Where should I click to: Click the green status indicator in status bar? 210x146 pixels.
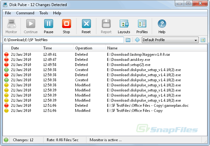coord(6,140)
